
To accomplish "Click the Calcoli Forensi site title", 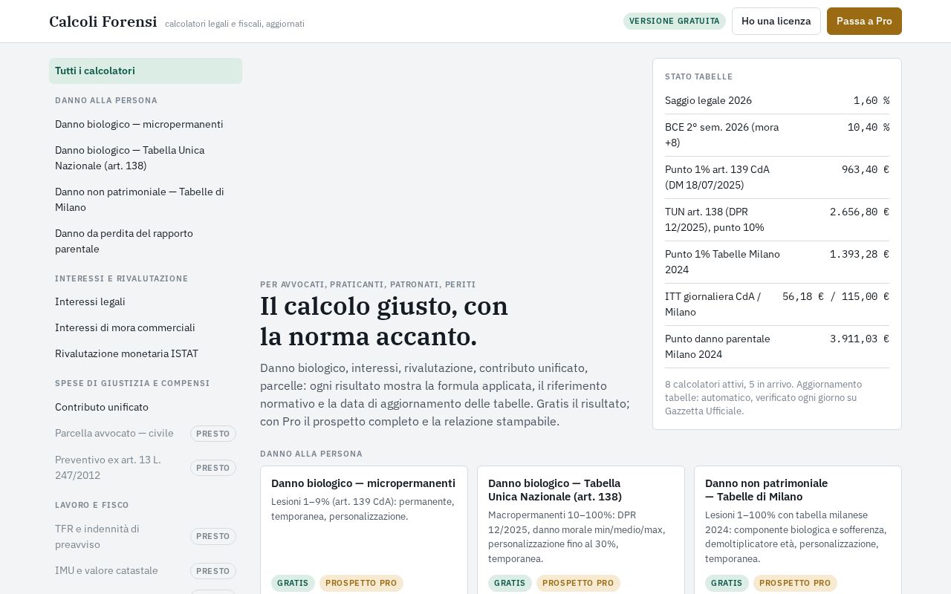I will click(x=103, y=22).
